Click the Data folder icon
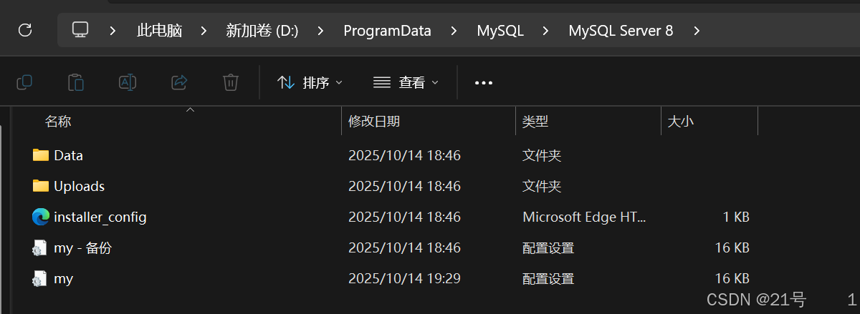860x314 pixels. [40, 155]
